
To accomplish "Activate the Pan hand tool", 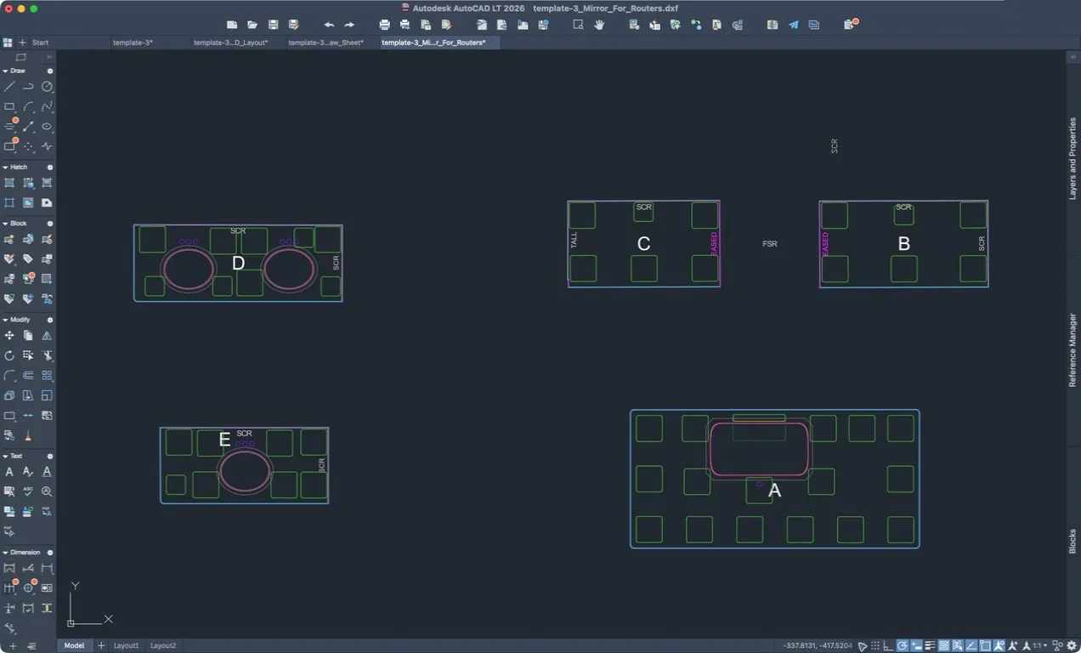I will click(599, 25).
